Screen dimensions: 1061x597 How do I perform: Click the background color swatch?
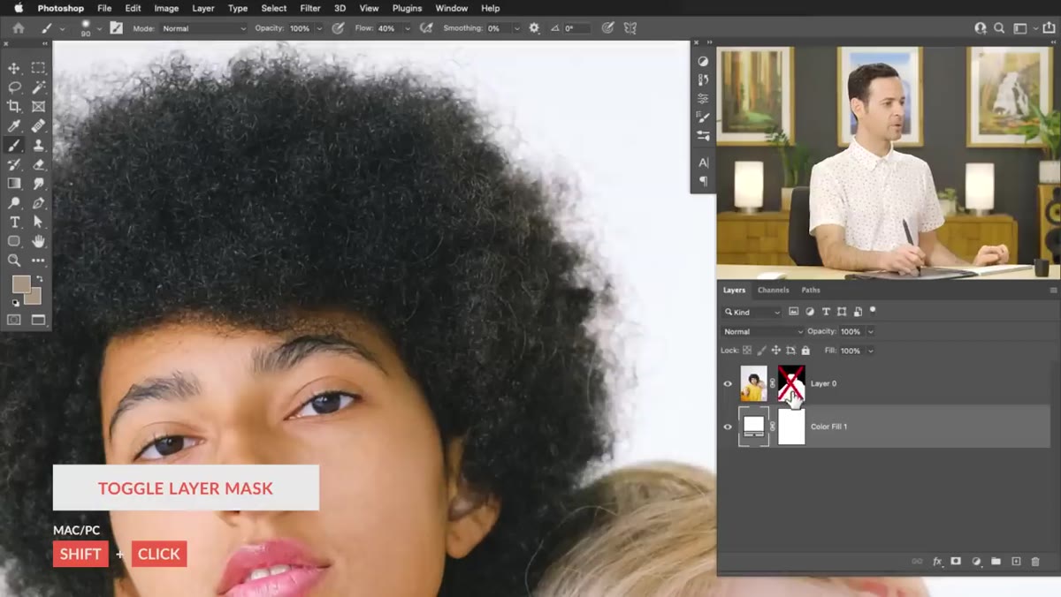[x=33, y=297]
